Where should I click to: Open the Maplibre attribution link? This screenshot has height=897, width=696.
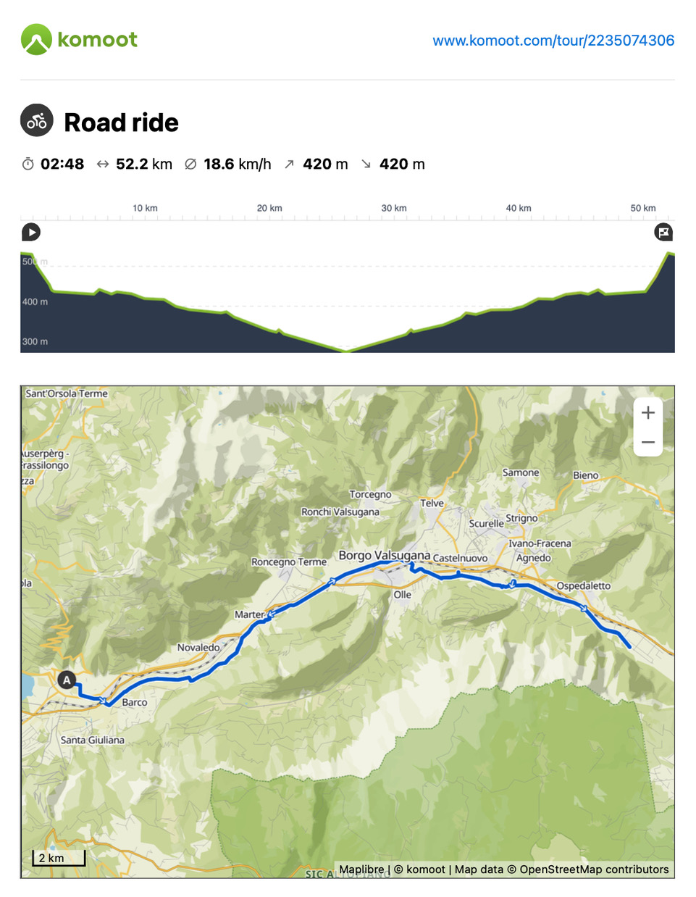click(x=361, y=869)
